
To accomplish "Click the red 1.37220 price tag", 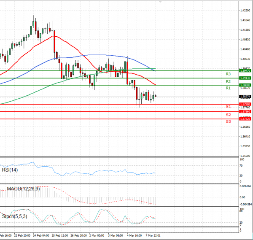I will pos(245,119).
